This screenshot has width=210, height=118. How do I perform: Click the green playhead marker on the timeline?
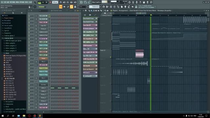point(151,15)
